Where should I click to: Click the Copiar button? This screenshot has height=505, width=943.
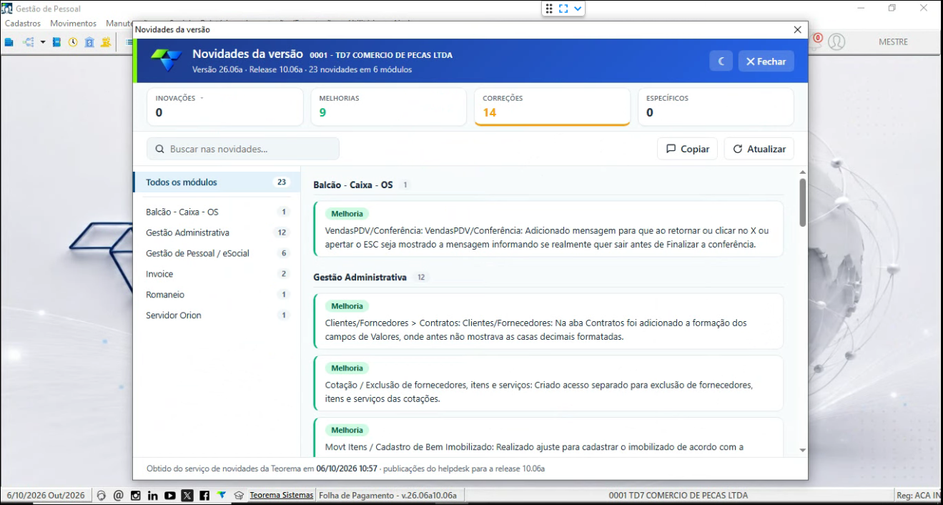click(x=687, y=149)
